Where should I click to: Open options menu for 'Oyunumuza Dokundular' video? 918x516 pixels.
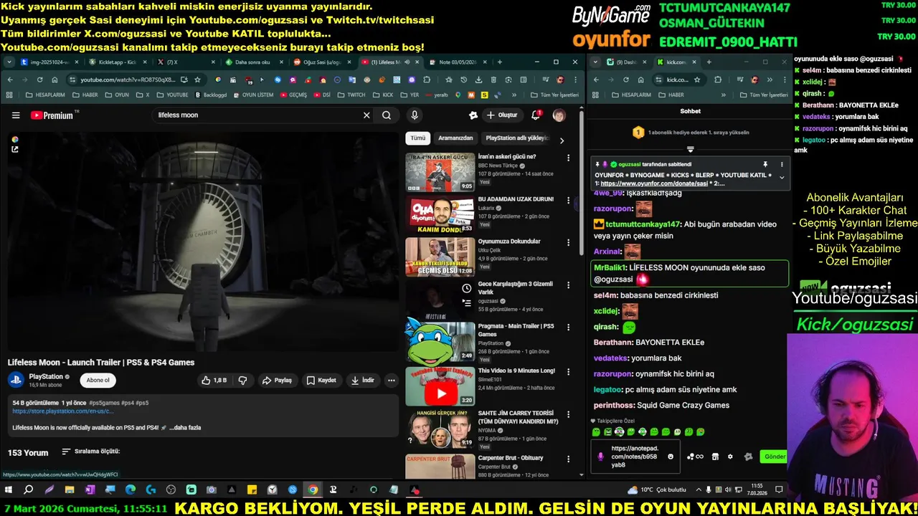569,243
